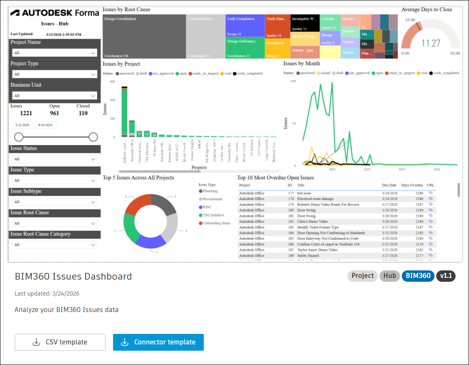The image size is (469, 365).
Task: Open URL link icon for issue 186
Action: tap(430, 244)
